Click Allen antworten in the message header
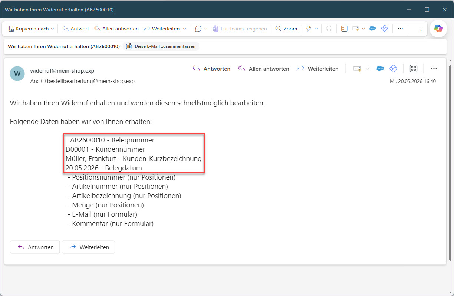The image size is (454, 296). 264,69
